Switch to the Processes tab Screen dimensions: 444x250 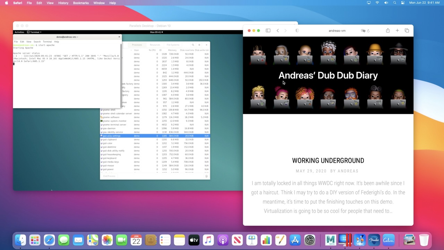pos(137,45)
